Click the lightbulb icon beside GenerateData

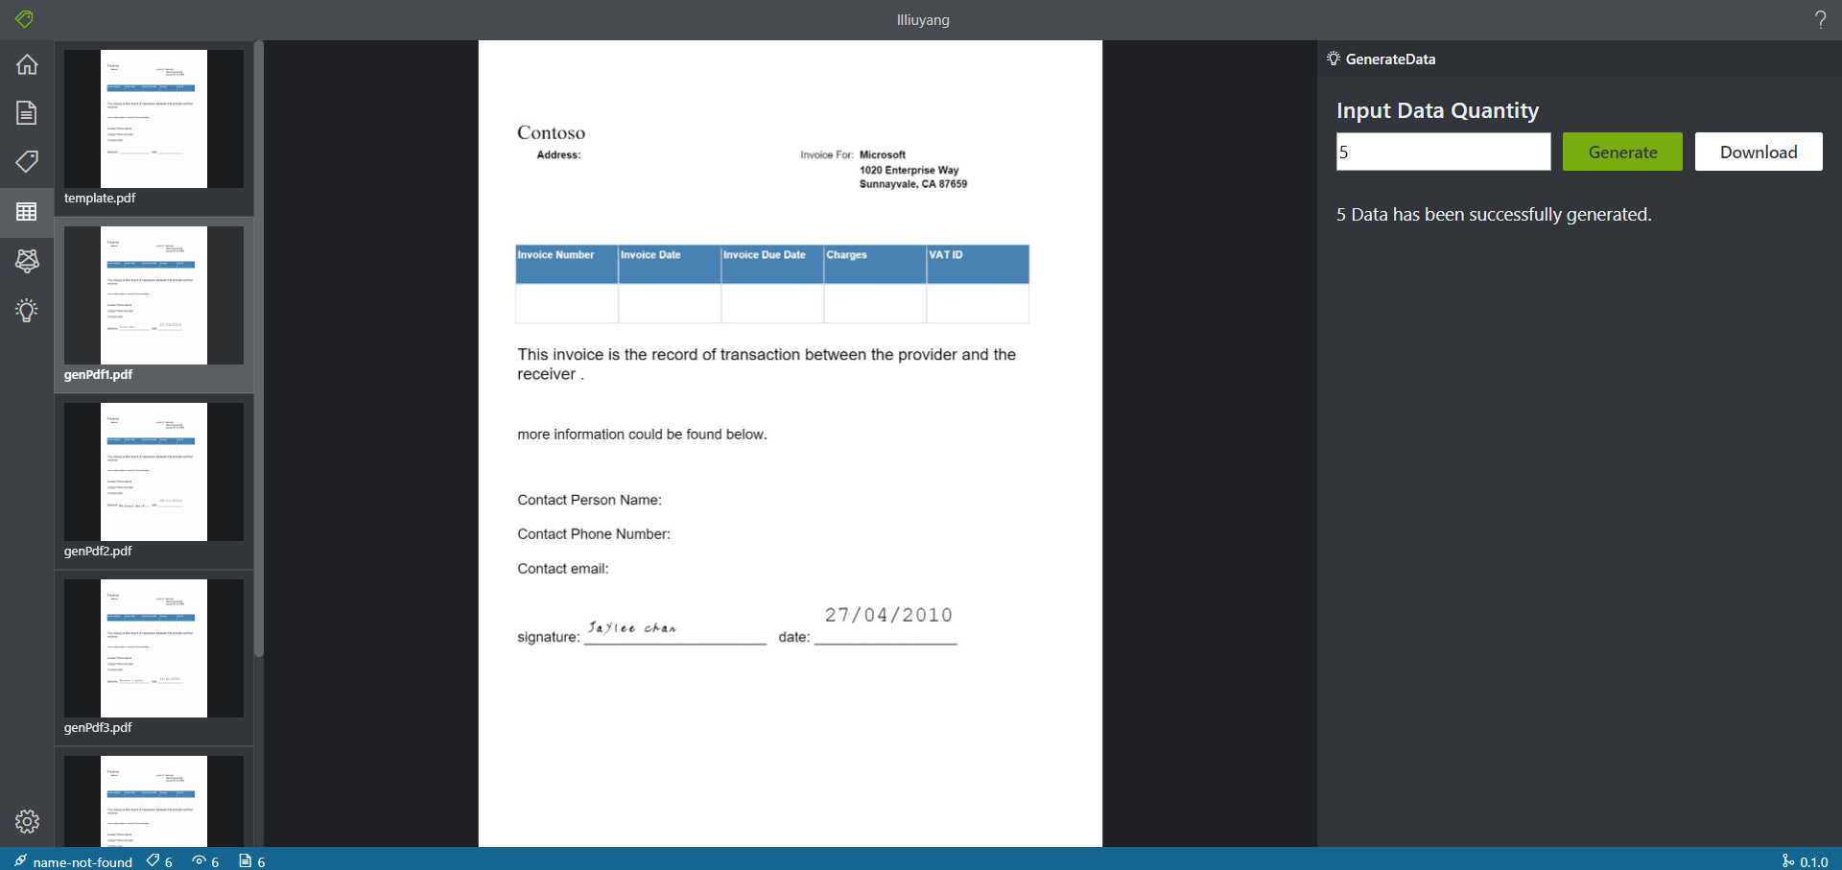1333,59
